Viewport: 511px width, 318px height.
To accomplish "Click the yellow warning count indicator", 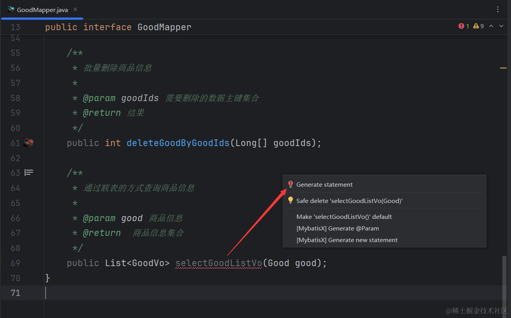I will point(478,26).
